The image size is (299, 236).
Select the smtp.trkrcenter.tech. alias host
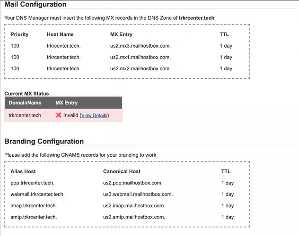pos(35,217)
